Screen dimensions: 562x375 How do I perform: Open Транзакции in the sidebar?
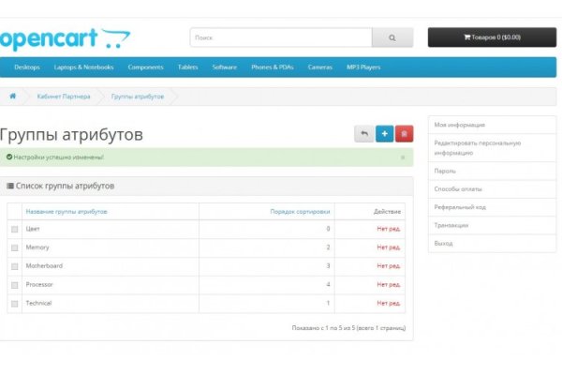pos(451,225)
